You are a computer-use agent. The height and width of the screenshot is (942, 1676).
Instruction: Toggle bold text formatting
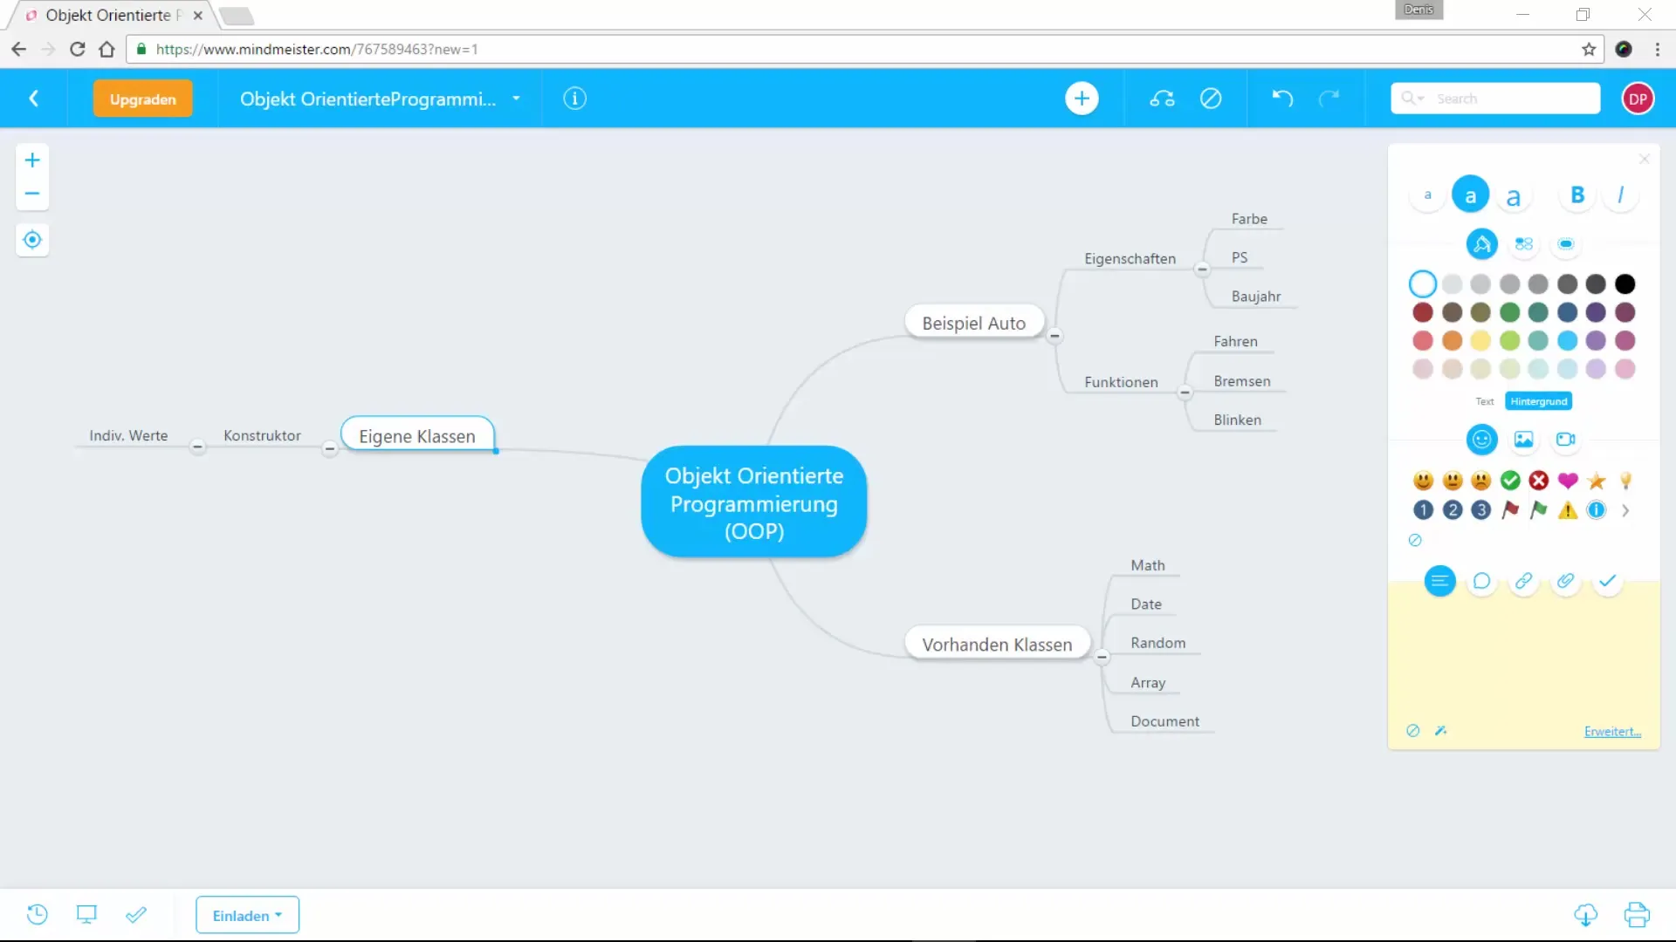pos(1576,195)
